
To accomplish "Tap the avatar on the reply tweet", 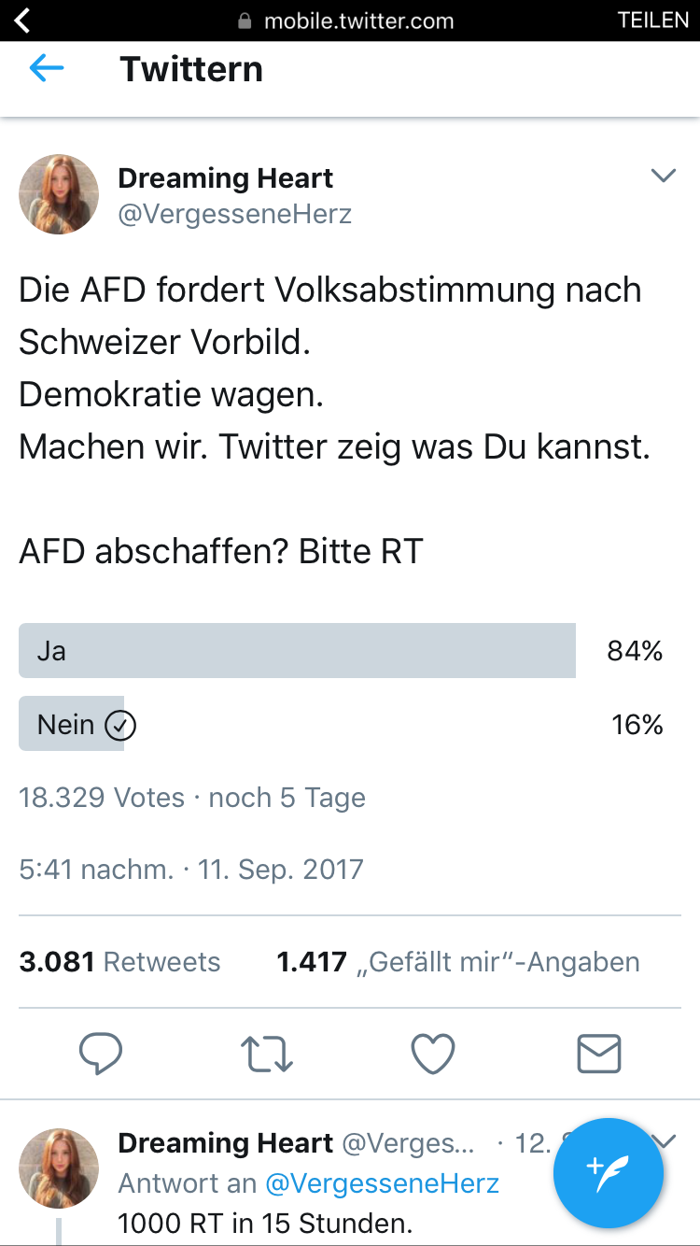I will click(59, 1168).
